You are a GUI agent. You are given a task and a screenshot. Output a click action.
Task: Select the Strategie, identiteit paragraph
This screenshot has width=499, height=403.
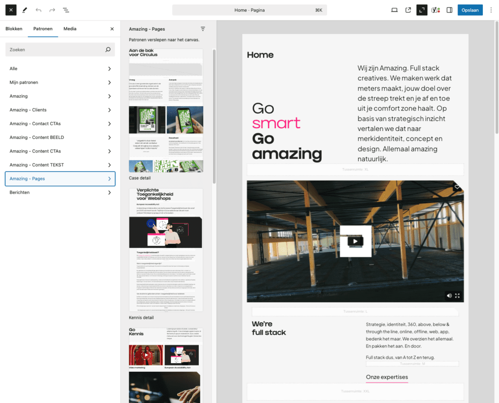[409, 335]
